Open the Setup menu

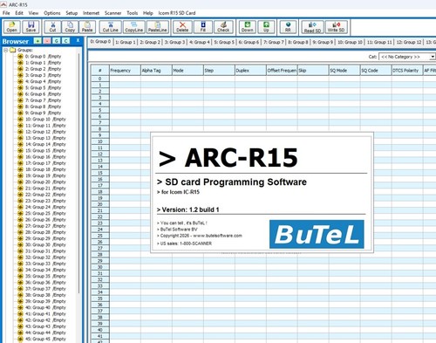72,13
